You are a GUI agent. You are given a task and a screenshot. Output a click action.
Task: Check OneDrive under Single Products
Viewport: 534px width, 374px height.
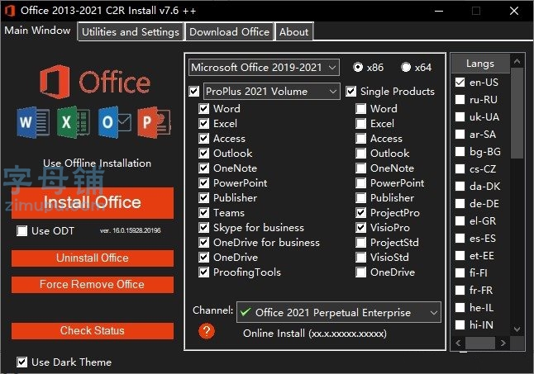click(x=360, y=272)
